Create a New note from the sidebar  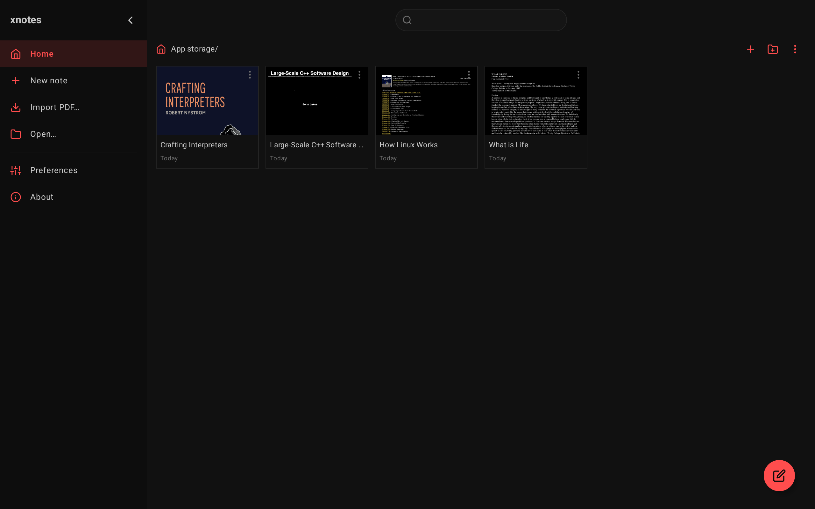coord(74,80)
